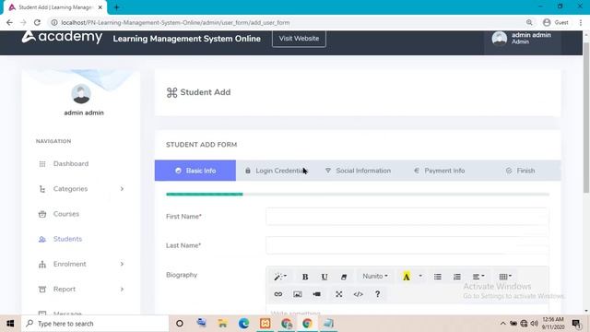Insert an ordered numbered list
This screenshot has width=590, height=332.
(x=457, y=277)
